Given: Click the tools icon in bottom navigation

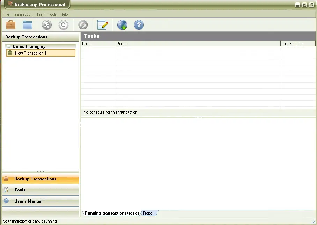Looking at the screenshot, I should coord(6,190).
